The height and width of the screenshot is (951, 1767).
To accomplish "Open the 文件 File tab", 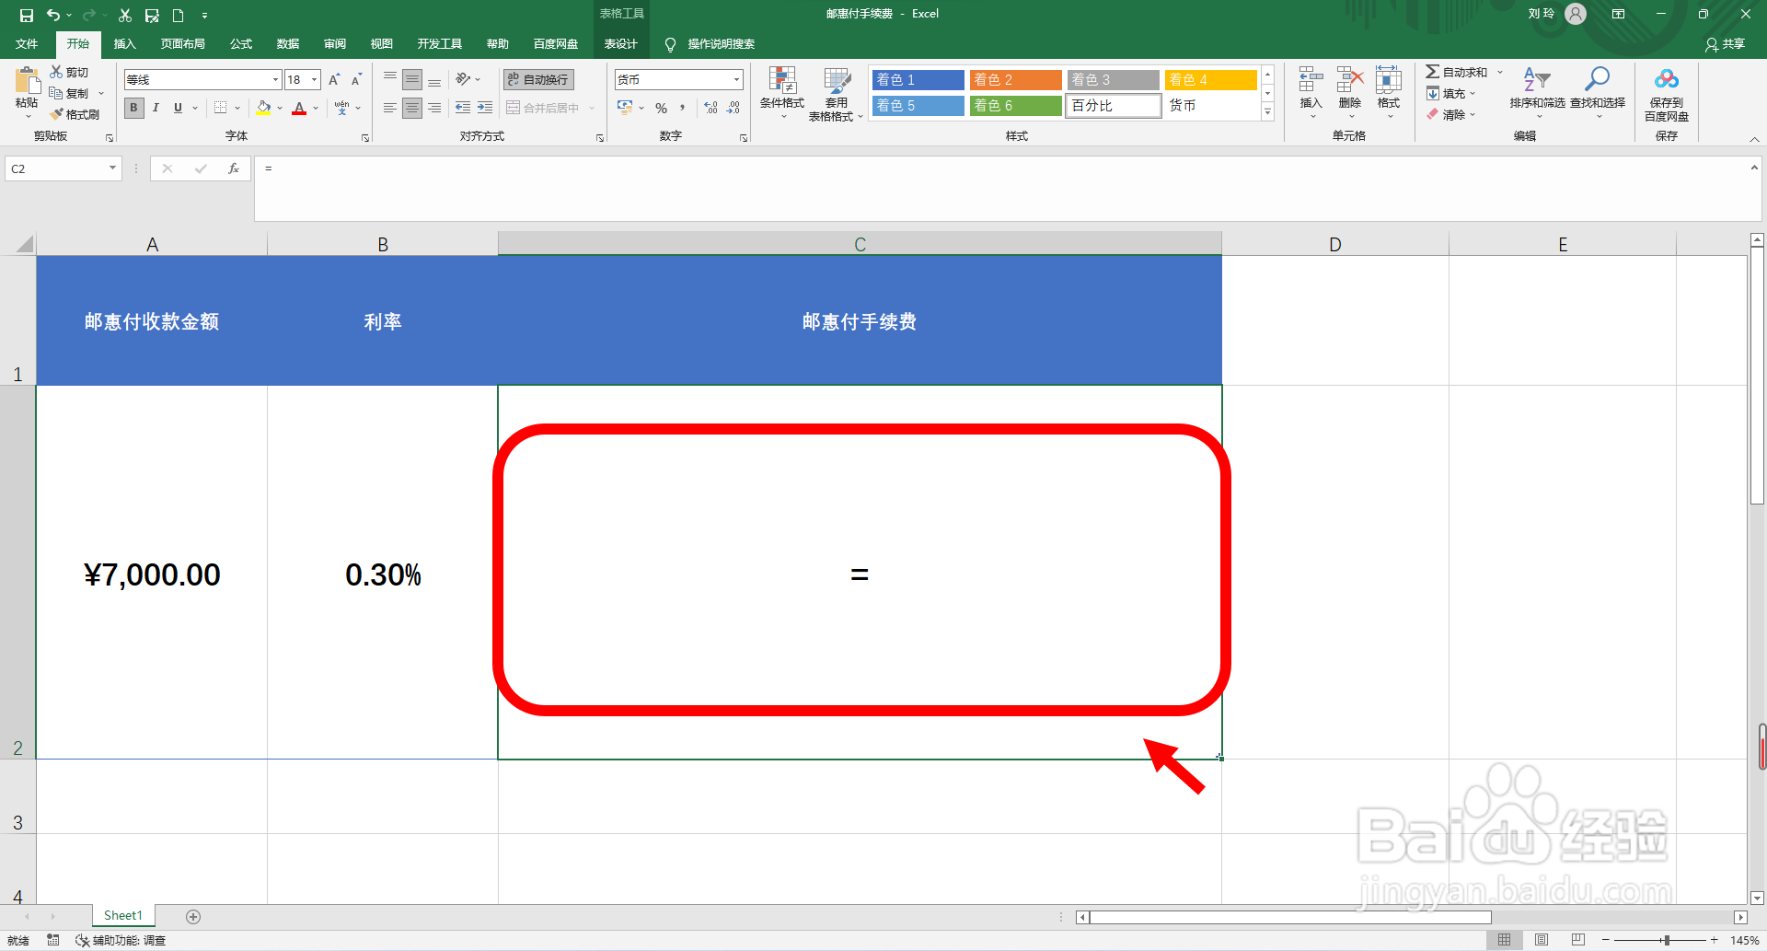I will 27,44.
